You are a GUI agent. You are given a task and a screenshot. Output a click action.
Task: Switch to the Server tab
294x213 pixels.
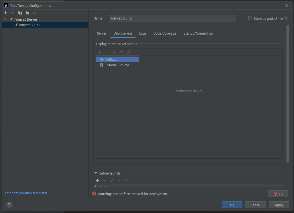pyautogui.click(x=102, y=33)
